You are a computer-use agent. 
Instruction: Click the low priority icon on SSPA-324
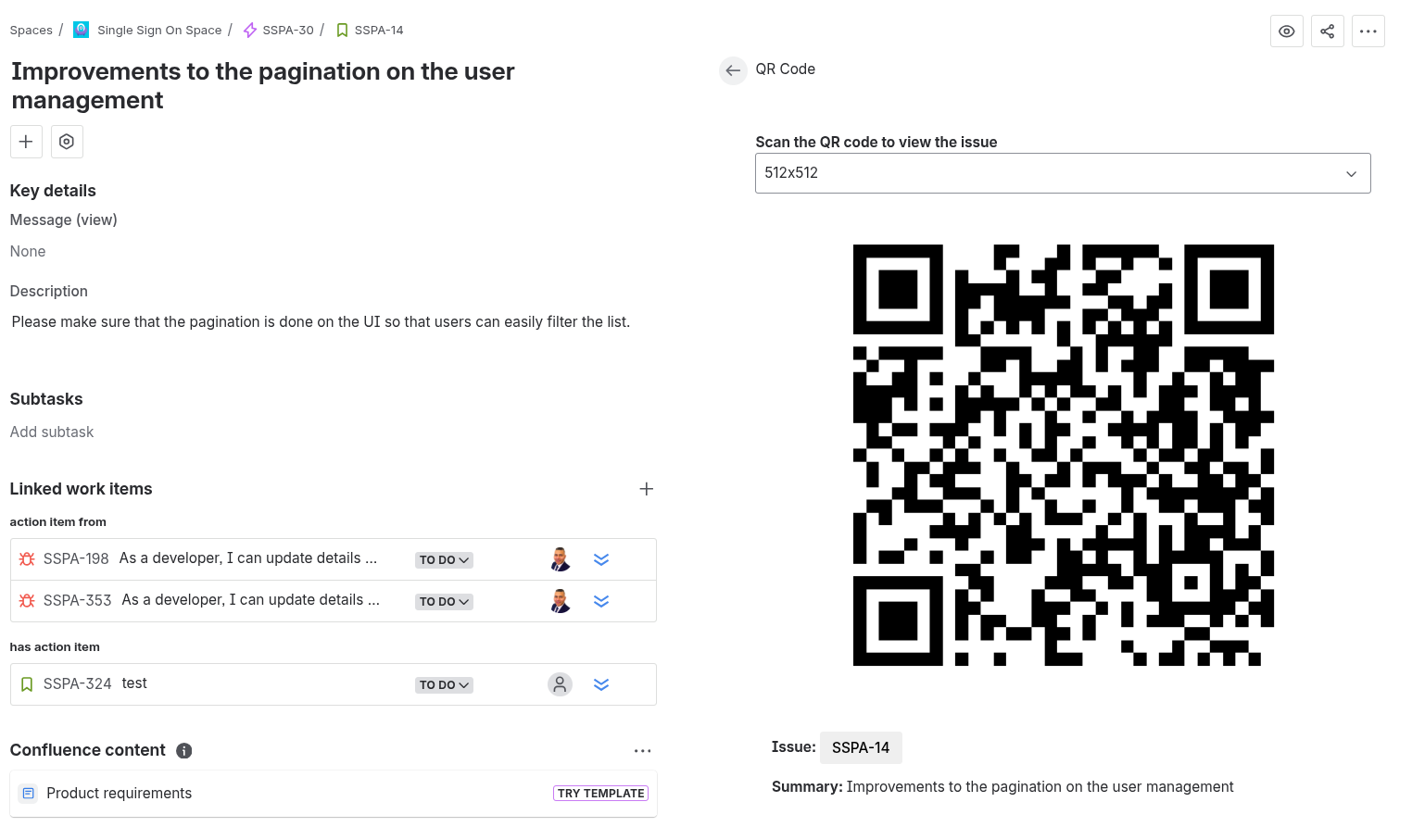[x=601, y=684]
